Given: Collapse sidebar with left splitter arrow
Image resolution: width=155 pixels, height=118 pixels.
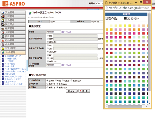Looking at the screenshot, I should coord(27,65).
